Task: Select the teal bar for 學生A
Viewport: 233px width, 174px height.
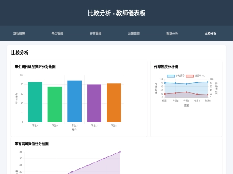Action: pos(35,102)
